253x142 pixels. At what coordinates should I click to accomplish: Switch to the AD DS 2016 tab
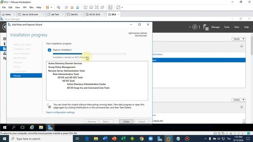point(94,14)
